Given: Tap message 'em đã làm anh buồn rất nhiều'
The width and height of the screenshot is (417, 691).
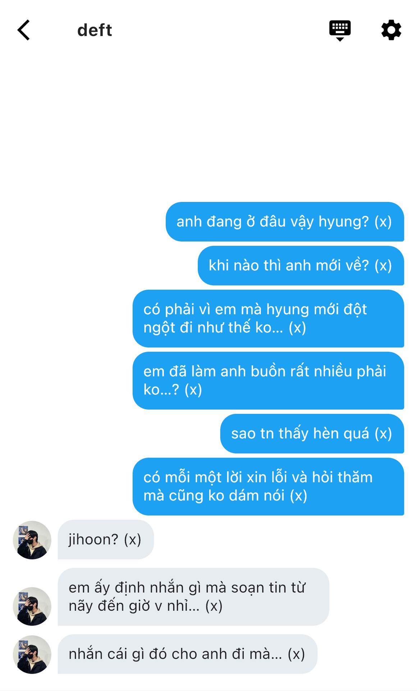Looking at the screenshot, I should tap(268, 381).
